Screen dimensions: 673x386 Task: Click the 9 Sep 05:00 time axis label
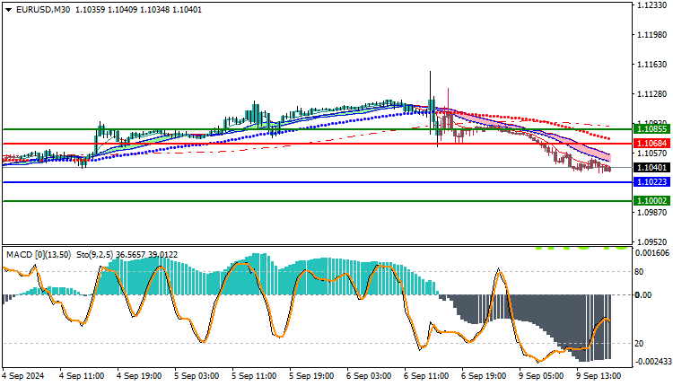click(541, 376)
